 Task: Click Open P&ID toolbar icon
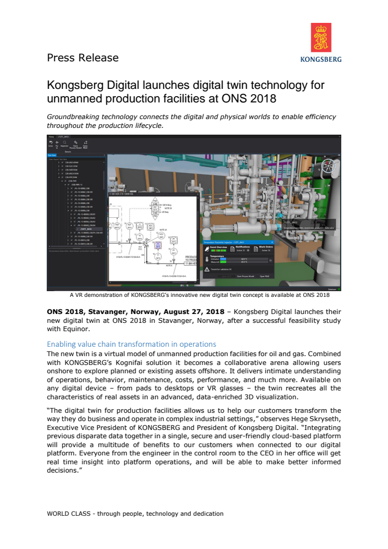[86, 142]
